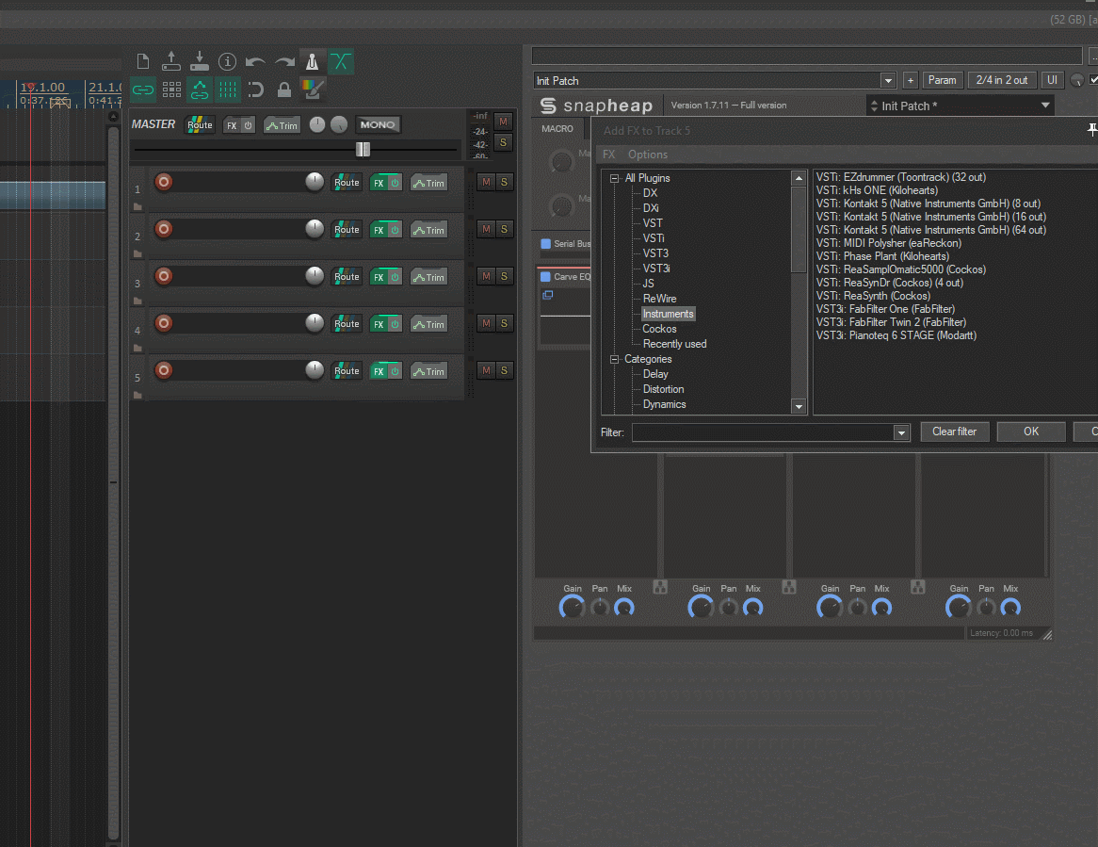Screen dimensions: 1098x847
Task: Solo track 2
Action: (504, 229)
